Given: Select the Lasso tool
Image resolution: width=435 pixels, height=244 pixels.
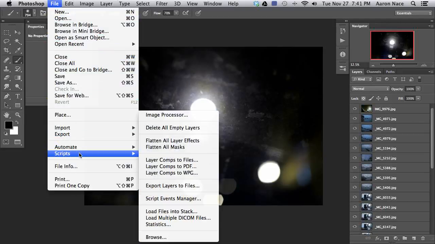Looking at the screenshot, I should [6, 41].
